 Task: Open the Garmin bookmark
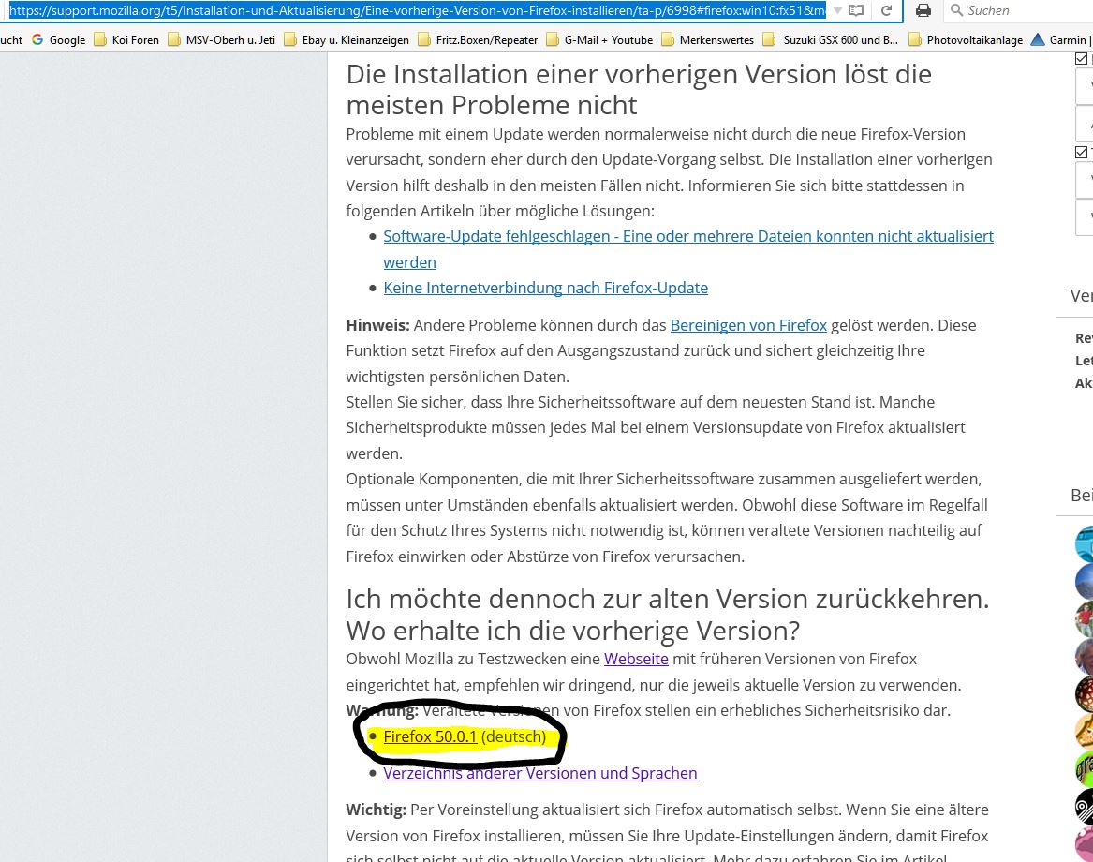tap(1060, 39)
